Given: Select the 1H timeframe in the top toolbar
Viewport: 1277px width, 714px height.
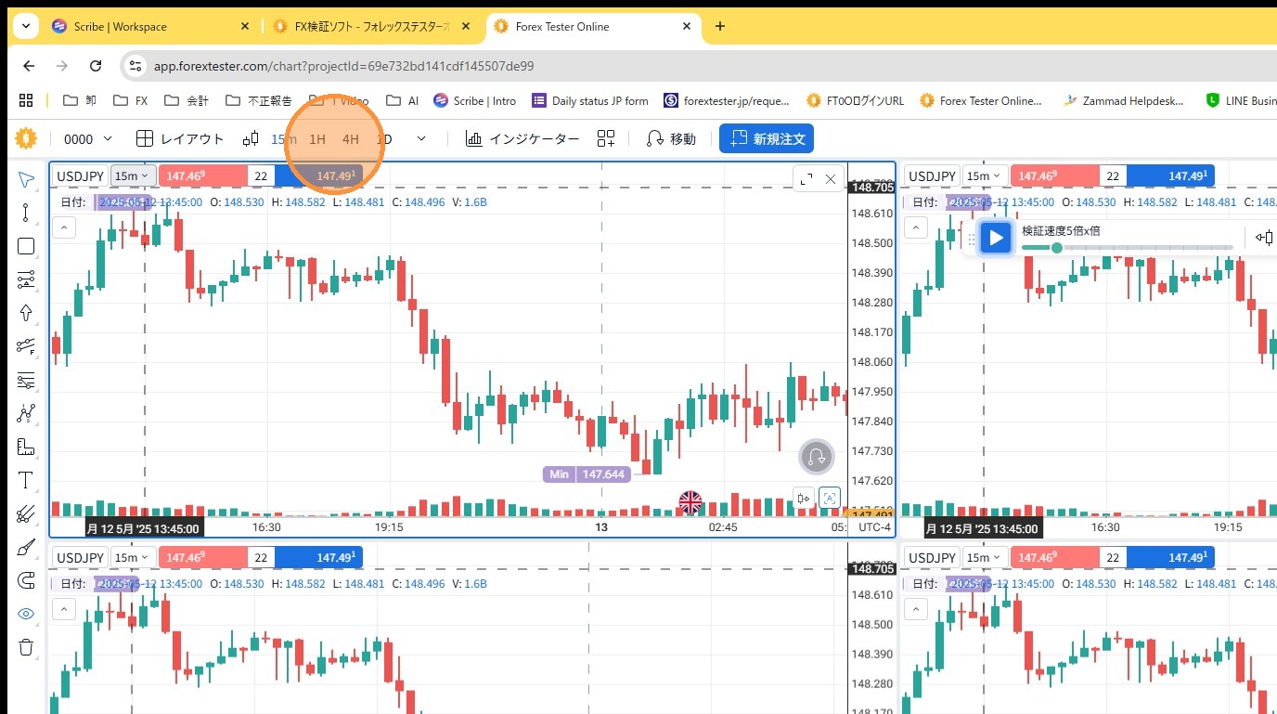Looking at the screenshot, I should [x=317, y=139].
